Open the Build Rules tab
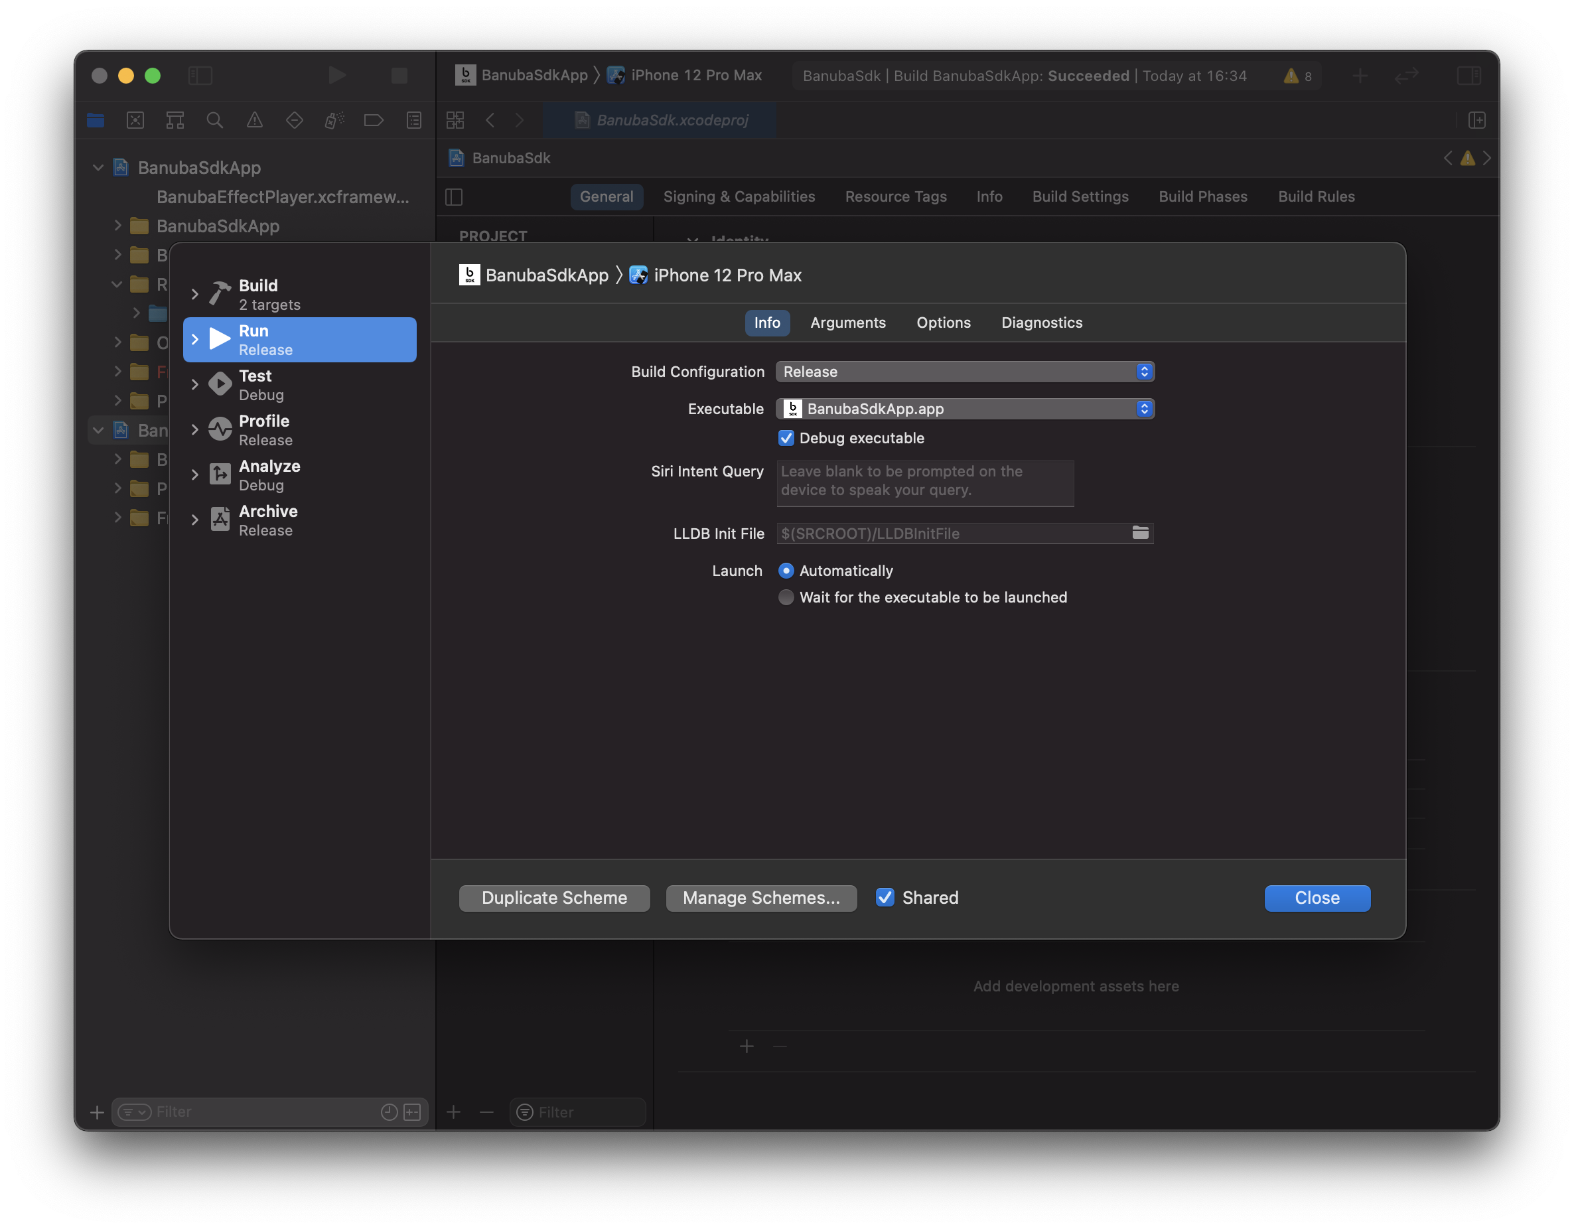1574x1229 pixels. tap(1316, 197)
